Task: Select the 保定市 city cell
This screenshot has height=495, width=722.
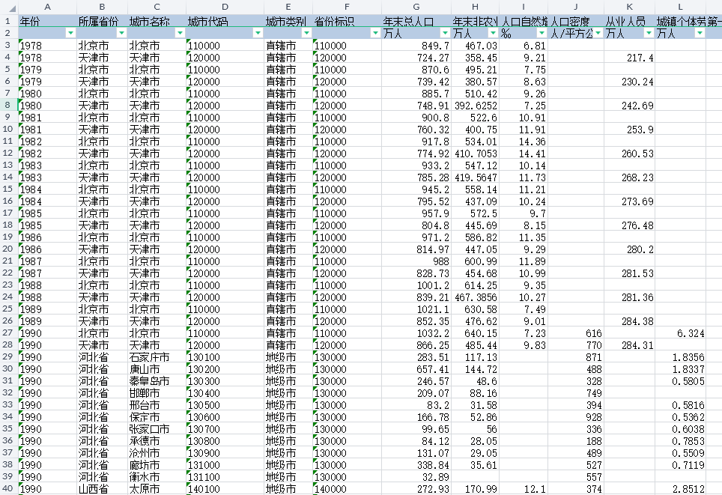Action: point(157,416)
